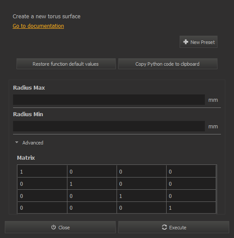Open the Go to documentation link
The height and width of the screenshot is (238, 234).
(x=38, y=26)
